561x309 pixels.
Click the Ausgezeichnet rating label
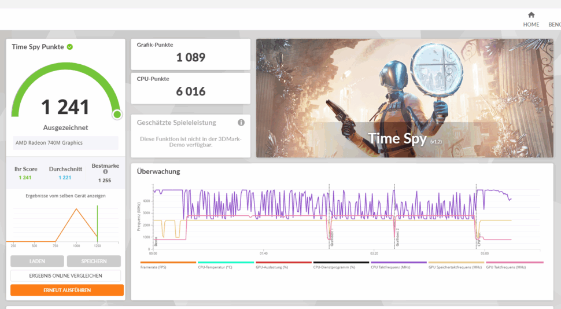coord(65,127)
